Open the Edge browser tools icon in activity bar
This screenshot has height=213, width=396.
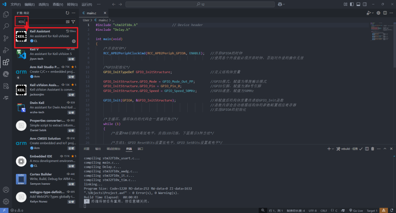tap(6, 74)
